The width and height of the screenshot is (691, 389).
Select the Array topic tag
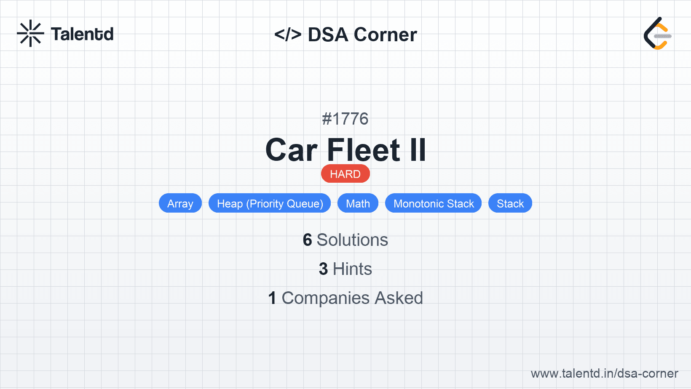pos(180,203)
